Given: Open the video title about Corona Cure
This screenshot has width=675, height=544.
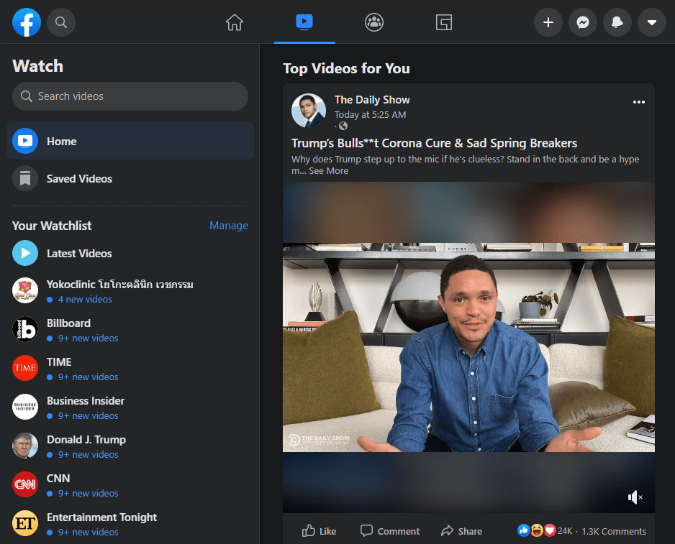Looking at the screenshot, I should click(435, 143).
